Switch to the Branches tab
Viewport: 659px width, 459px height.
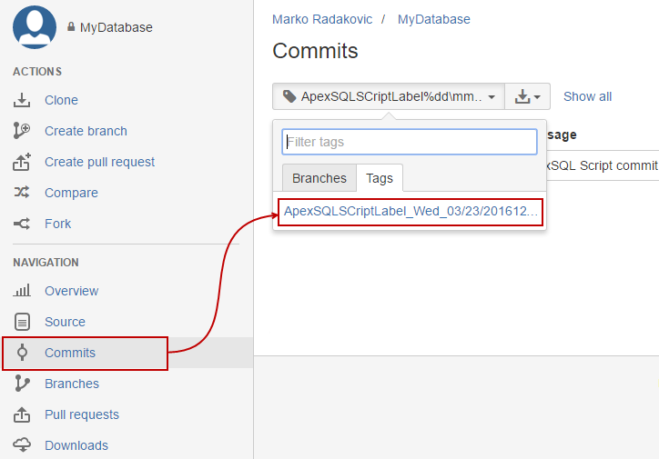click(319, 178)
